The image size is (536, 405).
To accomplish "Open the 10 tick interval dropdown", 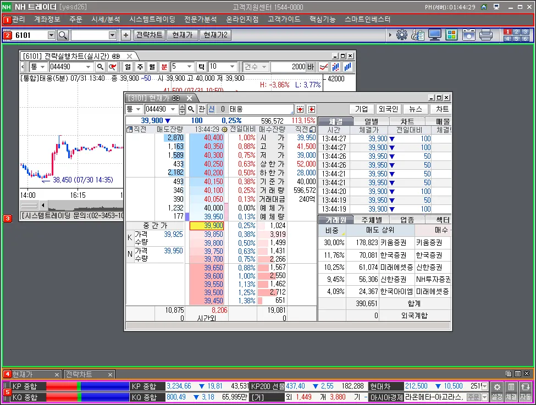I will pos(232,66).
